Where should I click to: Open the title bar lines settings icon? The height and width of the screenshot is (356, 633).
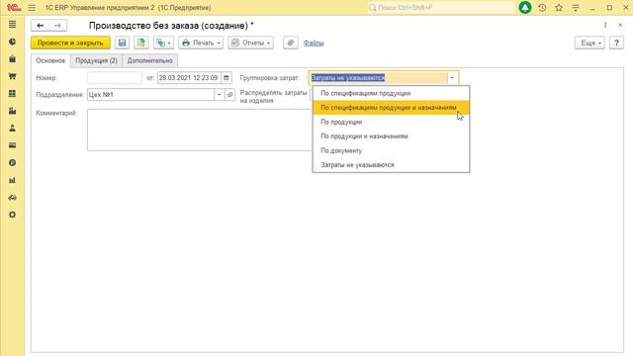tap(576, 8)
